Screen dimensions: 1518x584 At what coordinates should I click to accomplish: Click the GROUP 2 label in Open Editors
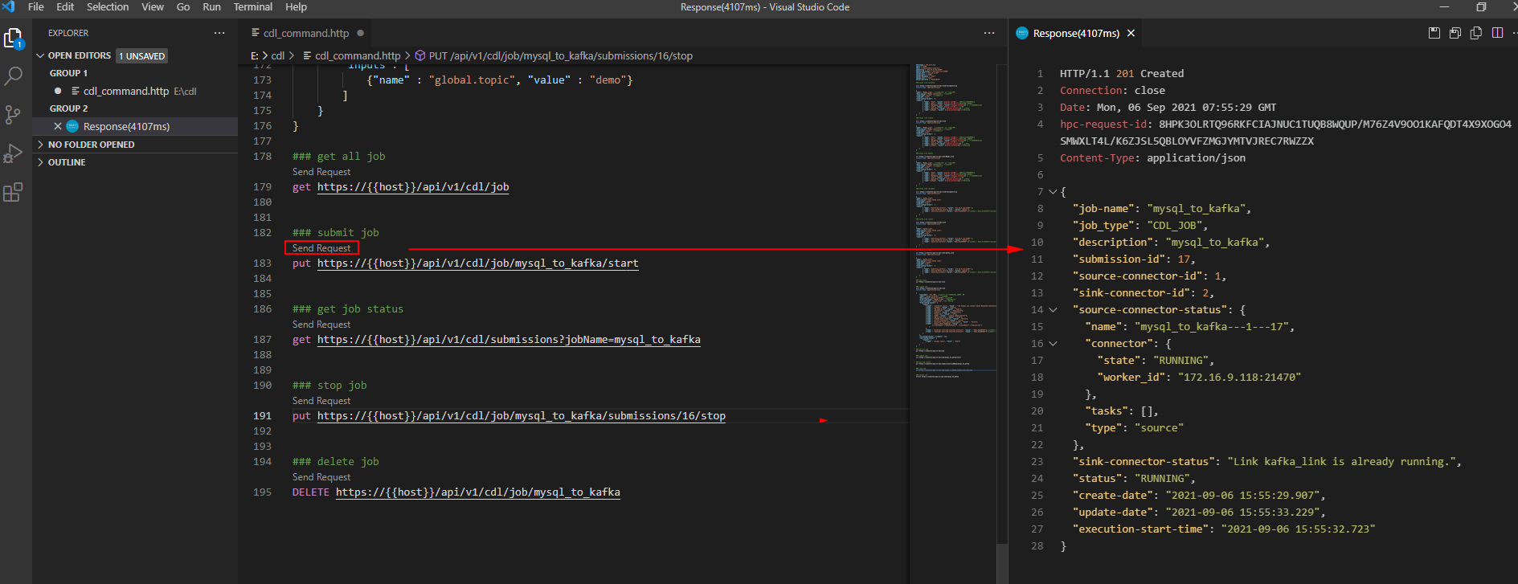tap(68, 108)
